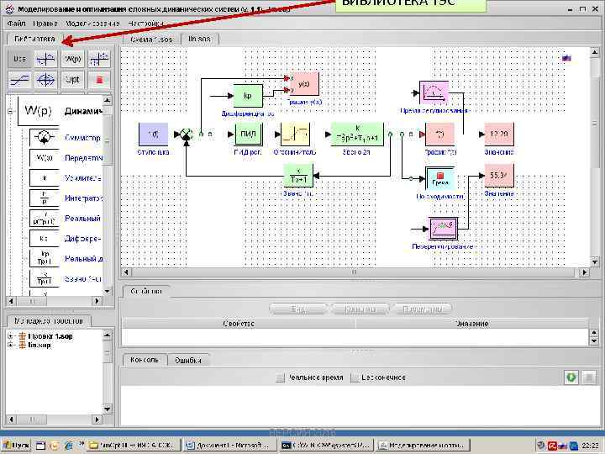Click the third properties panel button

coord(422,309)
